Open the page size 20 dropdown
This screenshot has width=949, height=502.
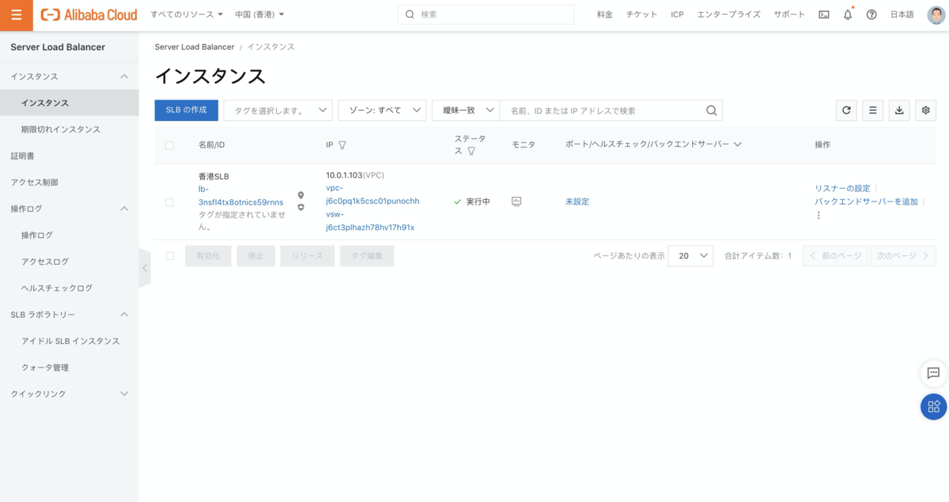690,256
